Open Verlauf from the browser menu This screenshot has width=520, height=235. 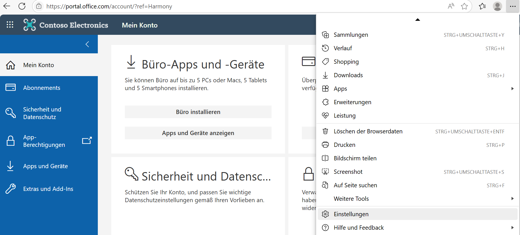pyautogui.click(x=418, y=48)
